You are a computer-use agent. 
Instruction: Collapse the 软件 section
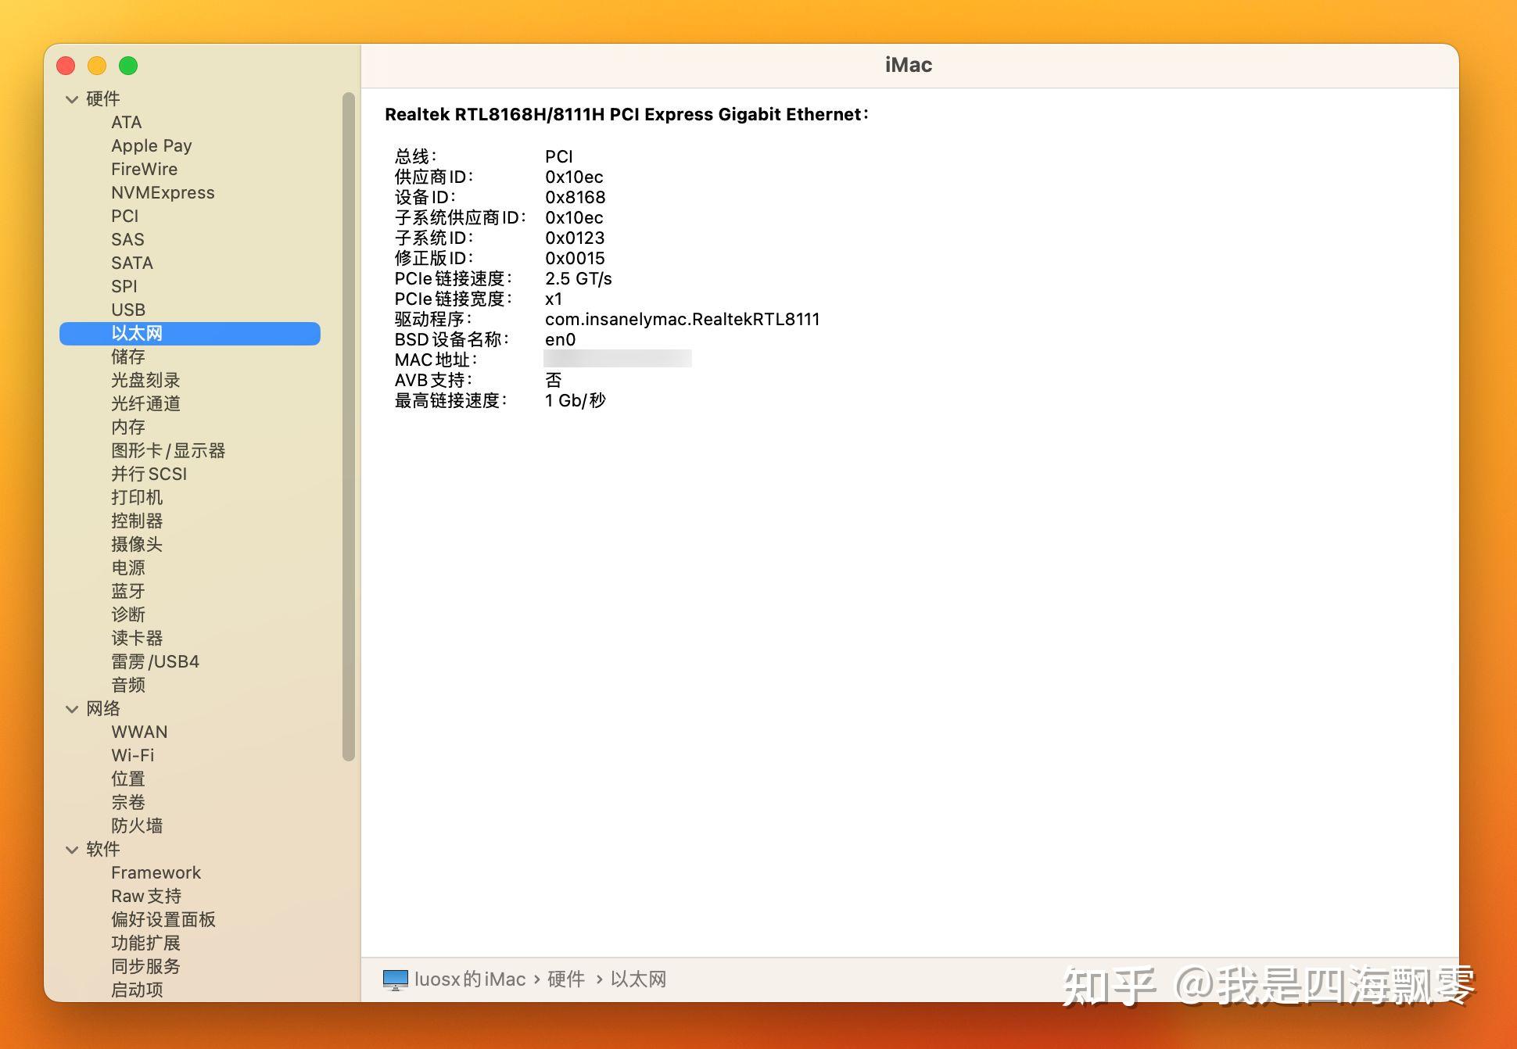[x=72, y=850]
